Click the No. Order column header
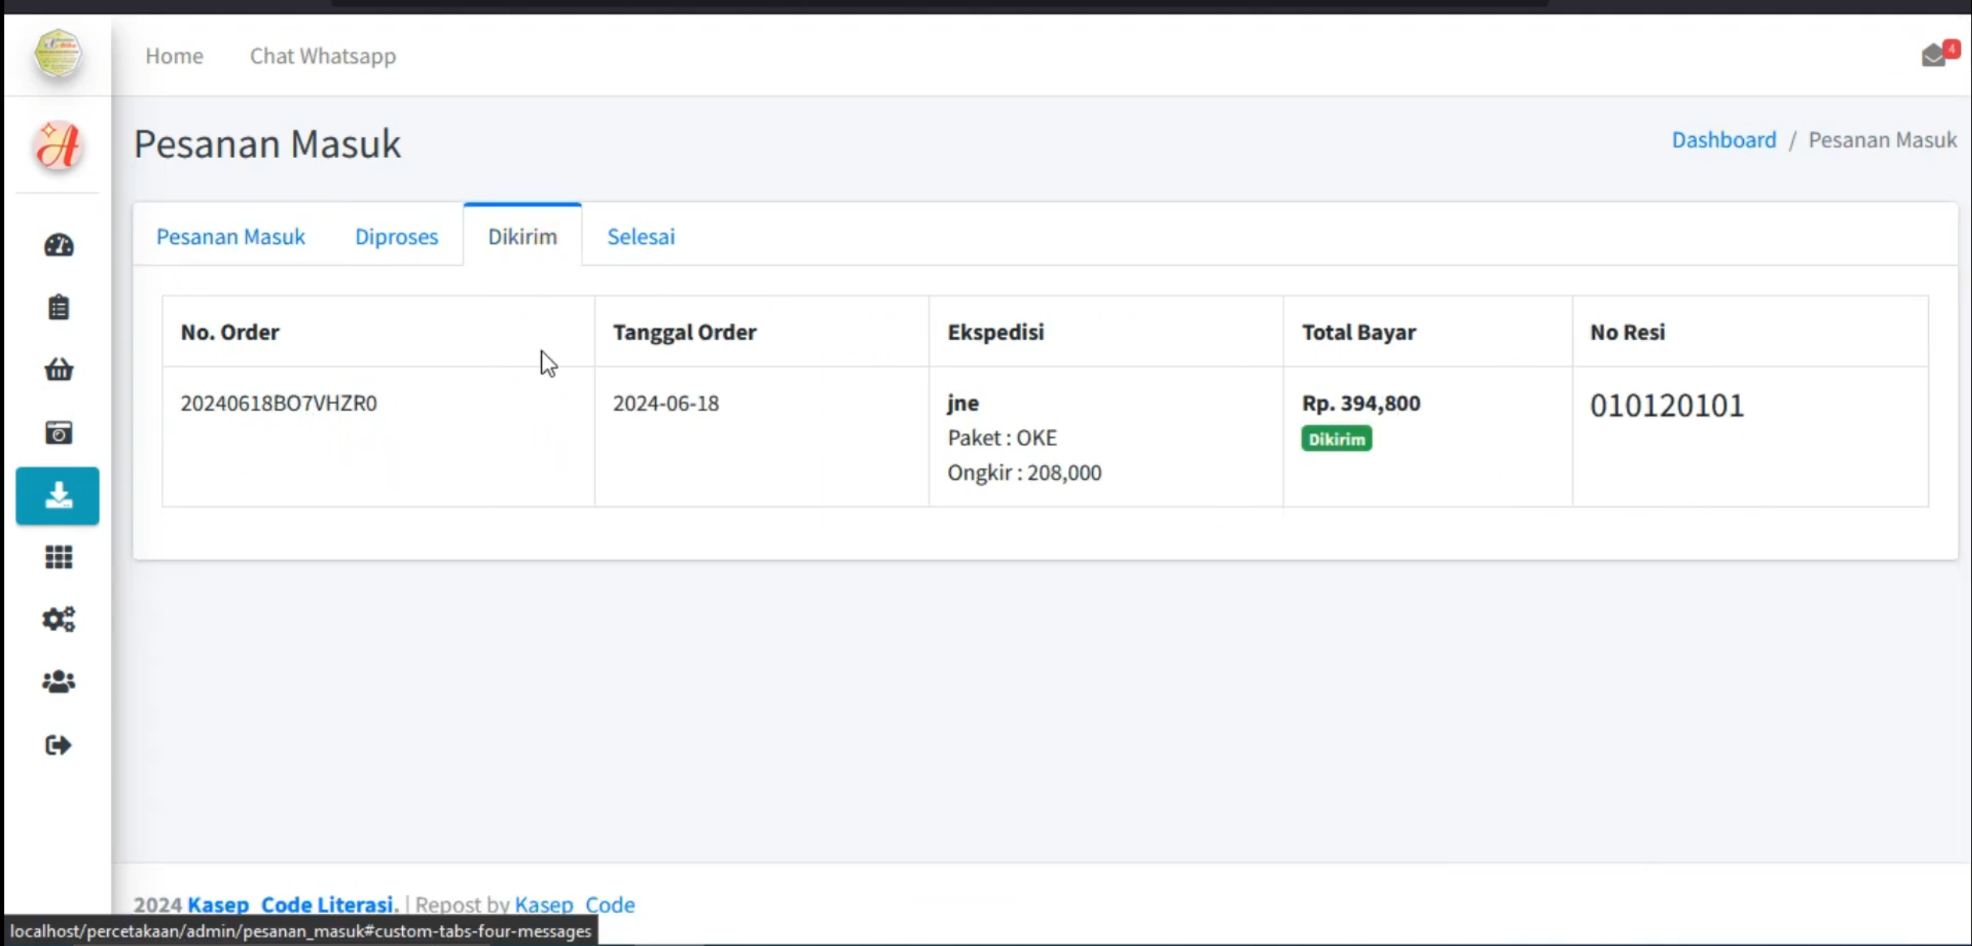Screen dimensions: 1972x946 [x=230, y=332]
